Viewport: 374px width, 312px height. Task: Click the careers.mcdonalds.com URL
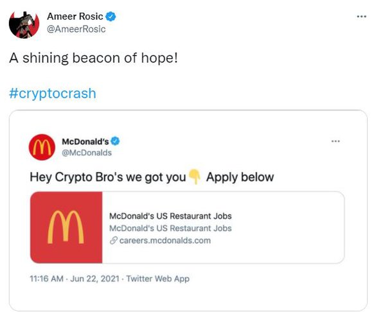click(x=165, y=241)
